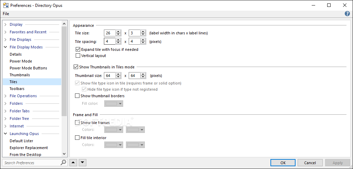Click the search magnifier icon
Viewport: 353px width, 169px height.
point(64,162)
